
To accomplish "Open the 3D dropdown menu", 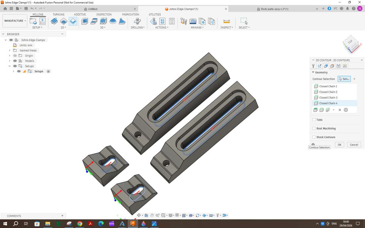I will point(103,27).
